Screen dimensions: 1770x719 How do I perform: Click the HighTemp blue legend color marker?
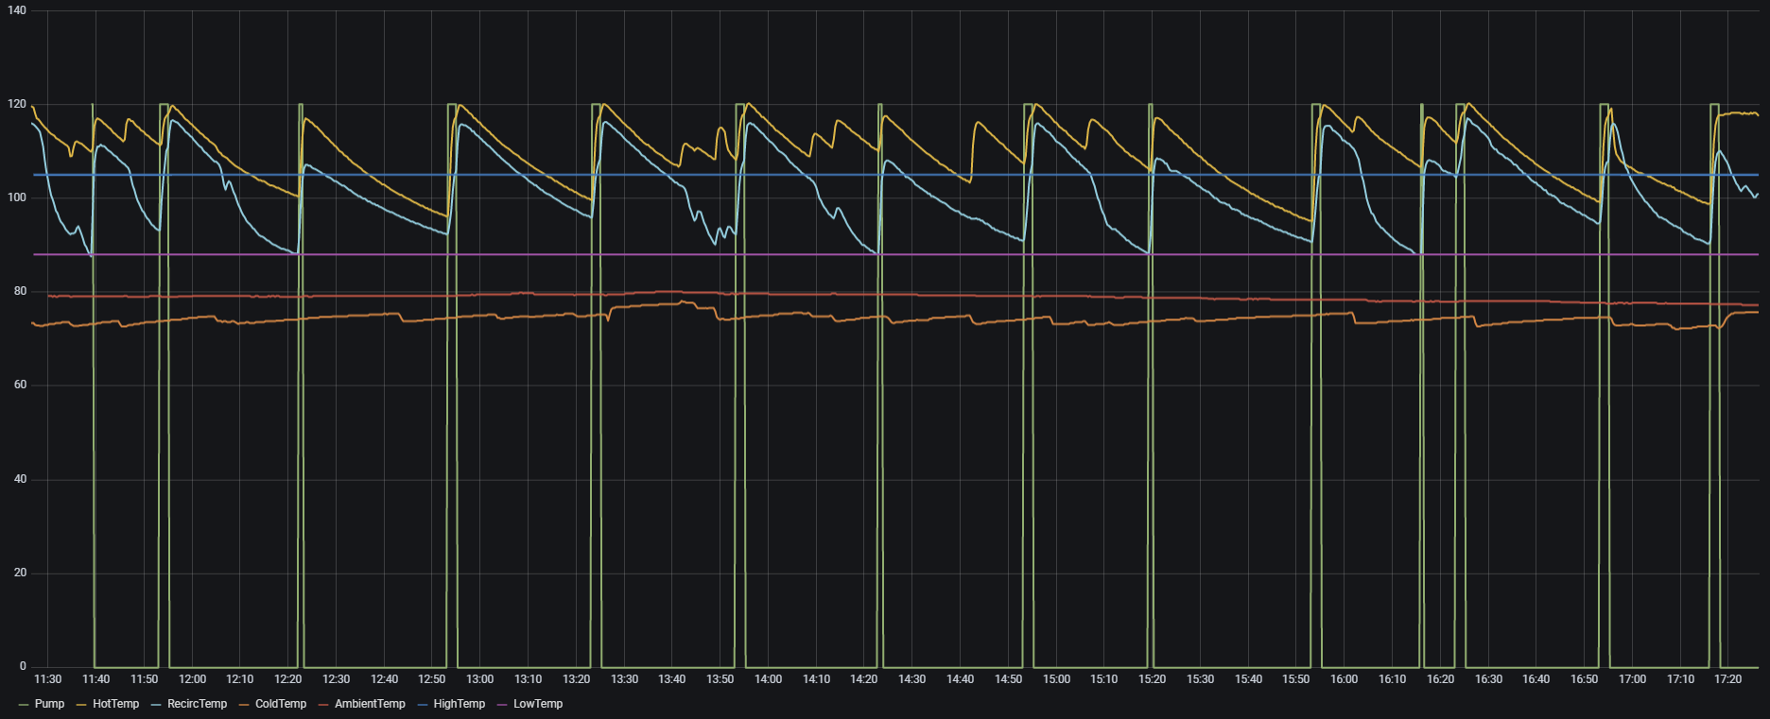tap(423, 705)
